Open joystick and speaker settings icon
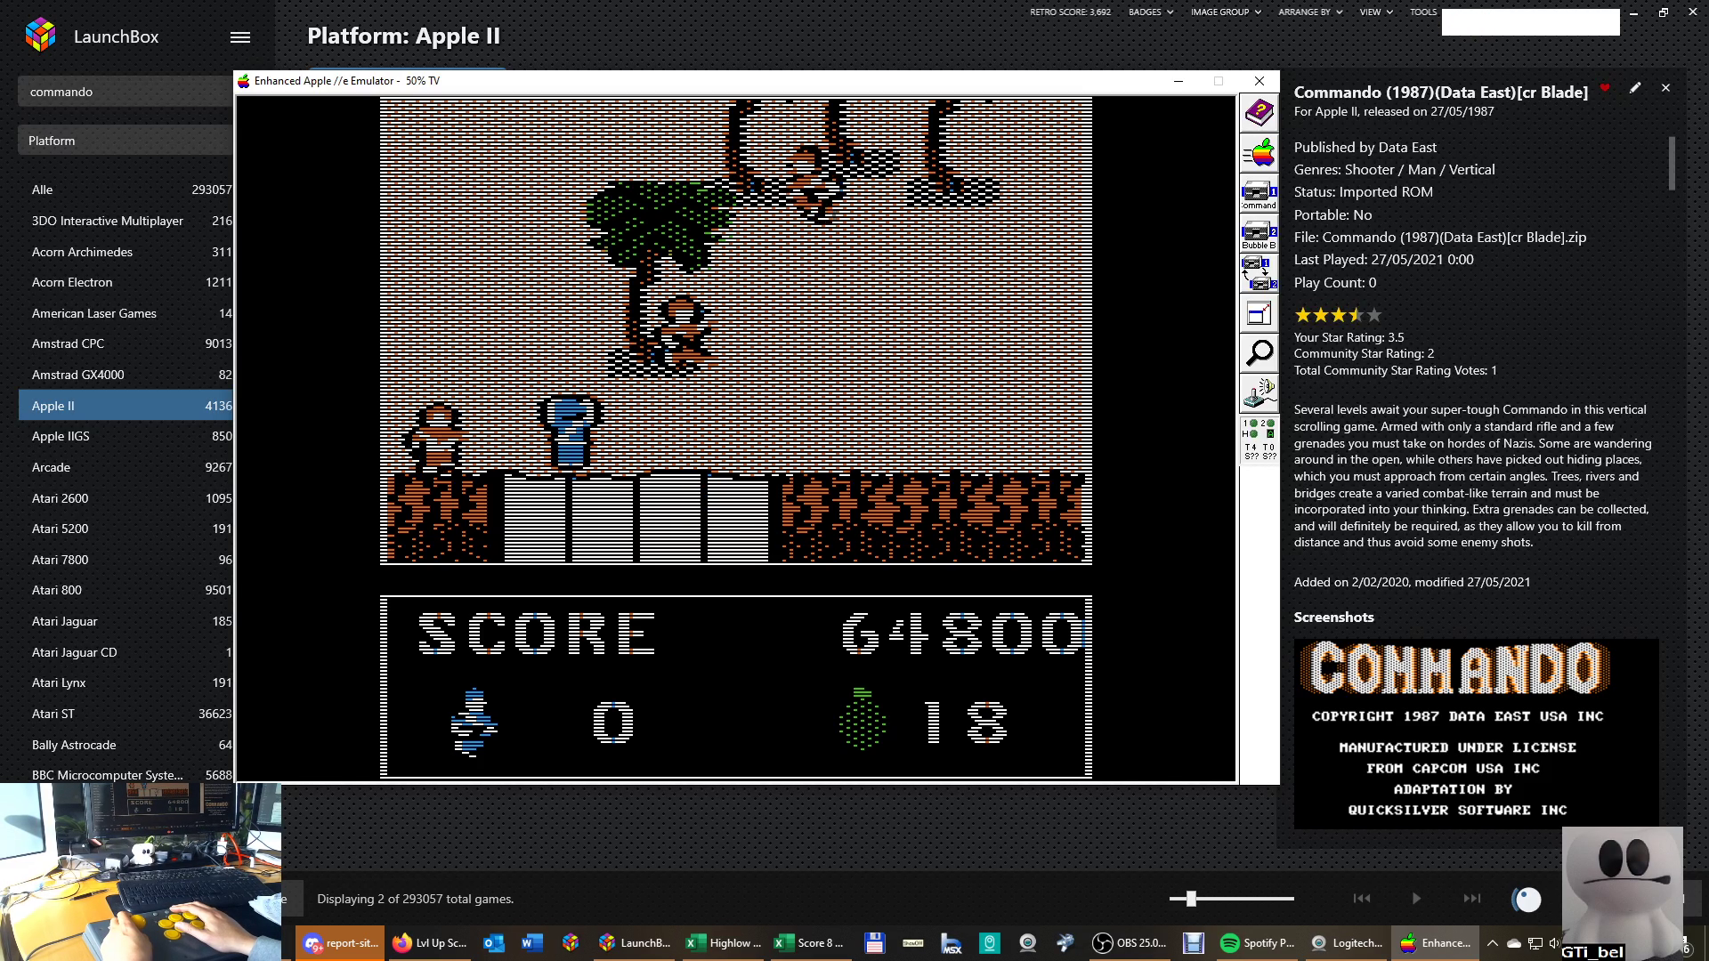The height and width of the screenshot is (961, 1709). [1259, 392]
